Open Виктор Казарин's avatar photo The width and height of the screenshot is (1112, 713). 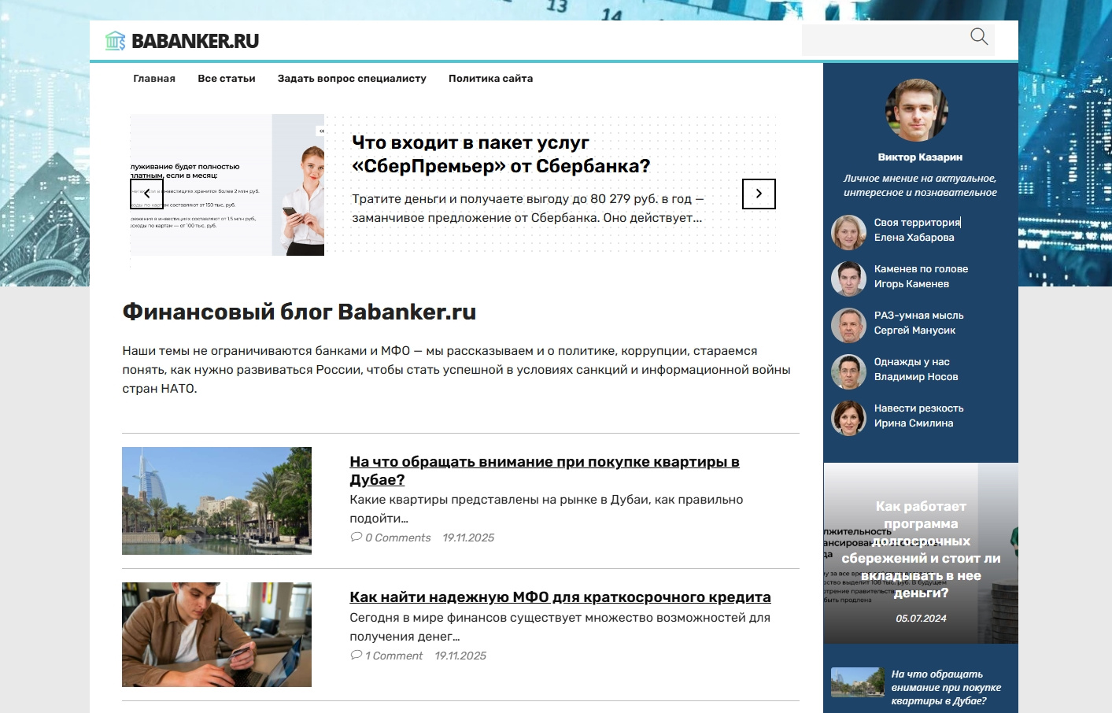tap(917, 110)
